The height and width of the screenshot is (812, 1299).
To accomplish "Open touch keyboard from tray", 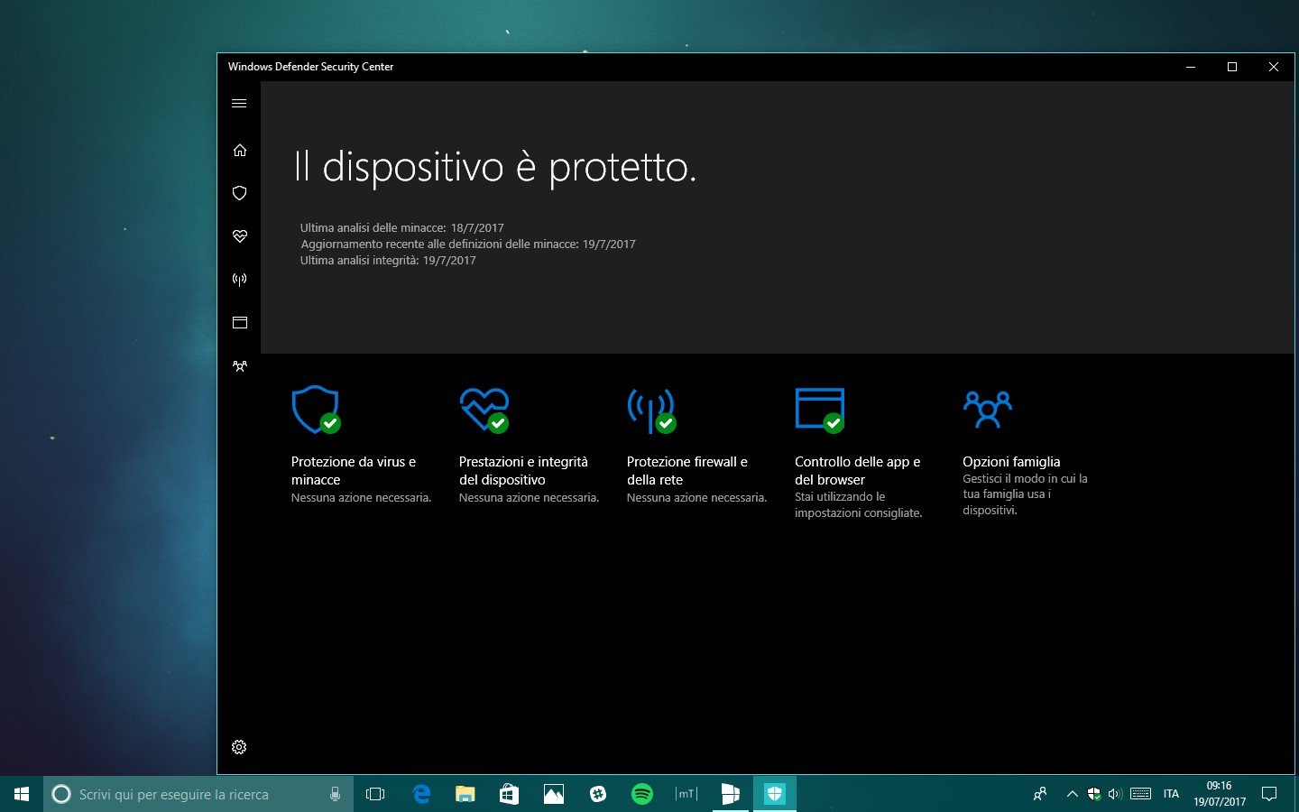I will (x=1140, y=794).
